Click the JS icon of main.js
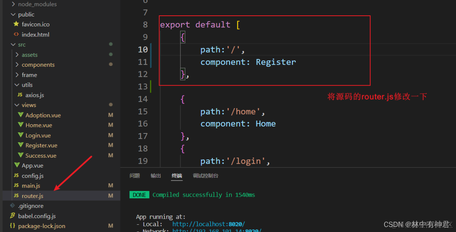Viewport: 456px width, 232px height. [x=16, y=186]
